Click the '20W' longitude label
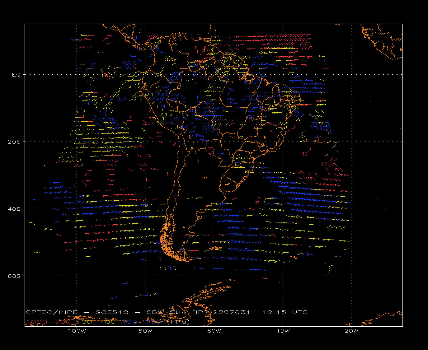Screen dimensions: 428x350 pyautogui.click(x=351, y=331)
